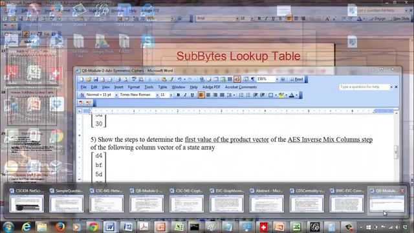The width and height of the screenshot is (414, 233).
Task: Apply the Highlight color marker
Action: tap(281, 95)
